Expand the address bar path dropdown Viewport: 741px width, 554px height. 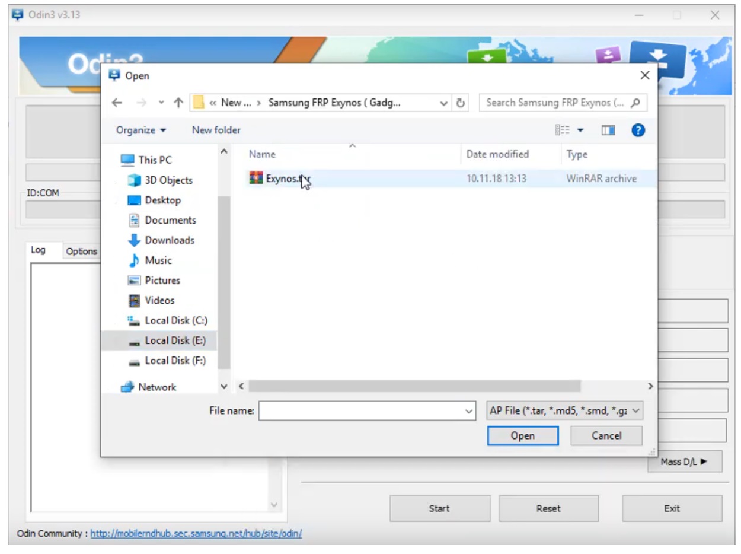[444, 103]
